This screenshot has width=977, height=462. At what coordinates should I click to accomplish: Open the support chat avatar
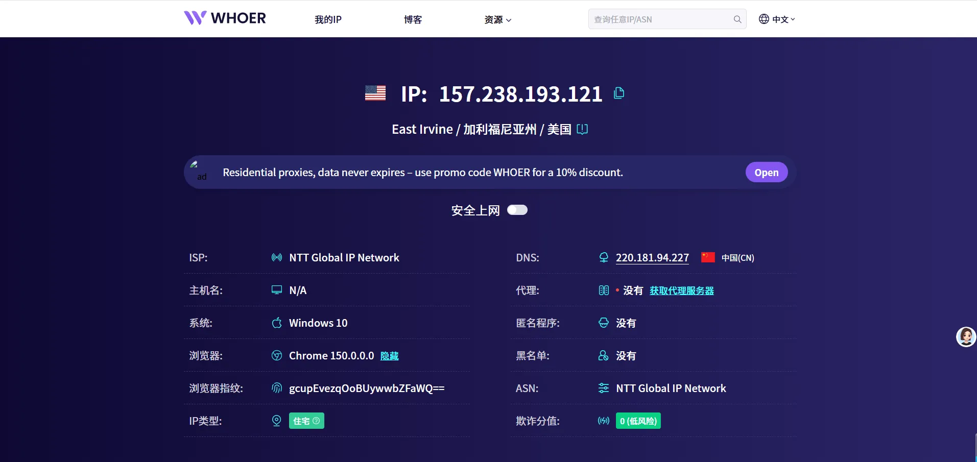click(966, 337)
